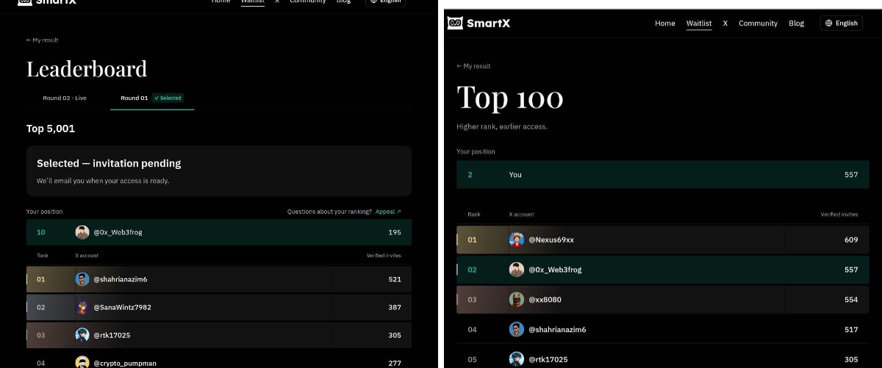This screenshot has height=368, width=882.
Task: Click @shahrianazim6 avatar in left leaderboard
Action: point(82,279)
